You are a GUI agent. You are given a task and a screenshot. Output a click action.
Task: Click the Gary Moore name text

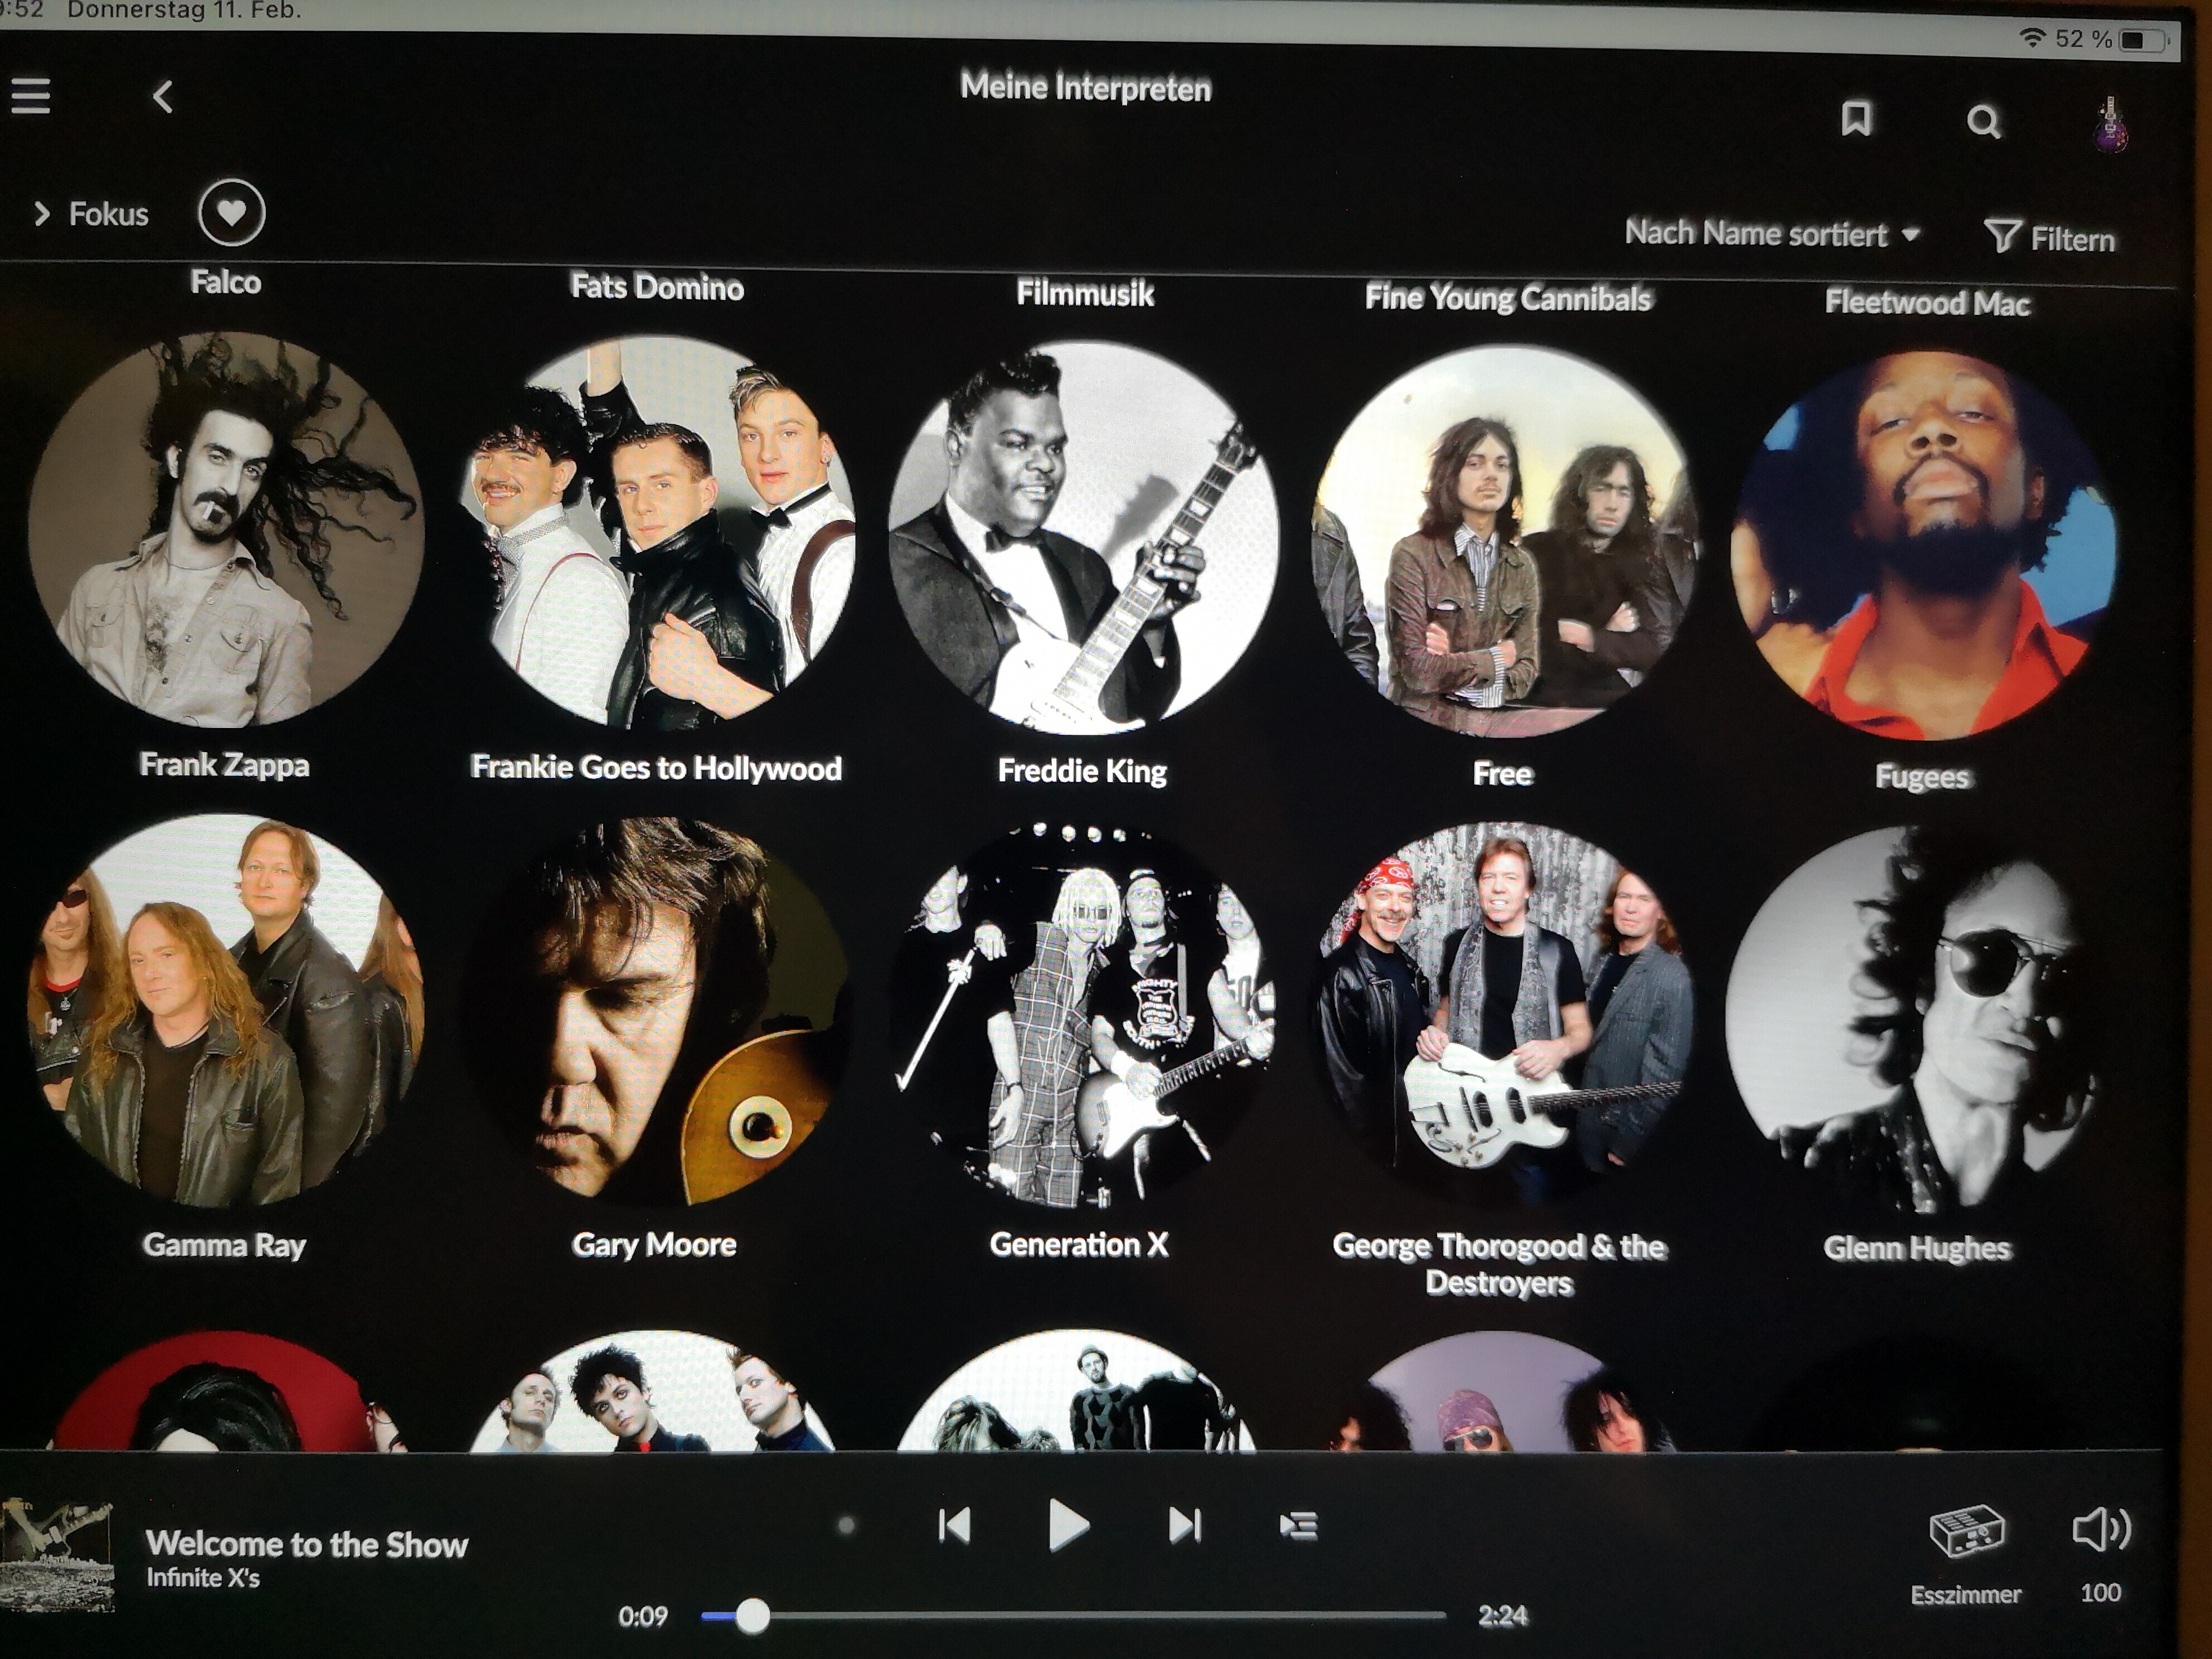click(x=654, y=1244)
